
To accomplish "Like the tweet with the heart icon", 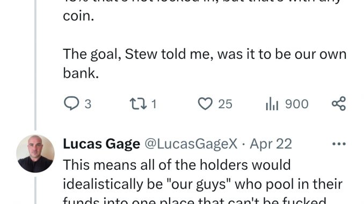I will tap(205, 103).
